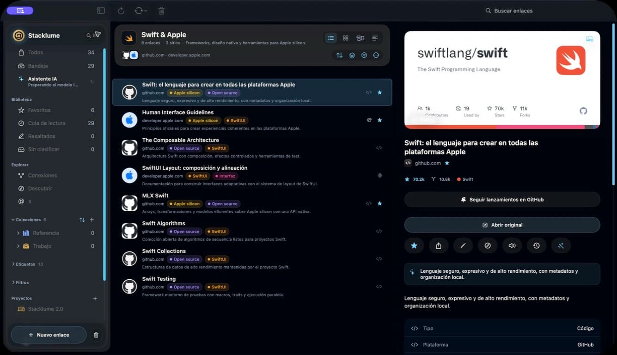
Task: Click Seguir lanzamientos en GitHub button
Action: coord(502,200)
